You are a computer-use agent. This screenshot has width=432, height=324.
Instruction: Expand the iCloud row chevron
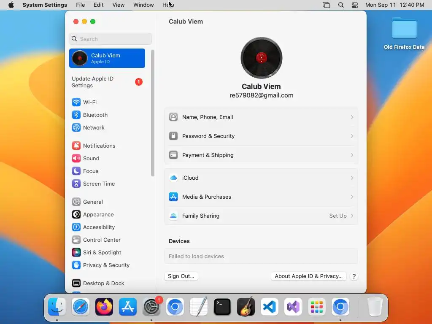(x=352, y=178)
